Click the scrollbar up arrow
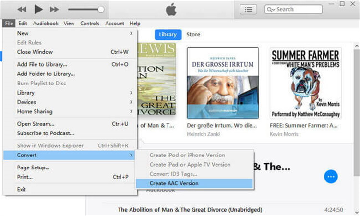Image resolution: width=360 pixels, height=216 pixels. (357, 46)
